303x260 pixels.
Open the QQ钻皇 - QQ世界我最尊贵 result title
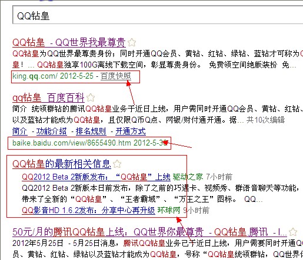(x=69, y=42)
